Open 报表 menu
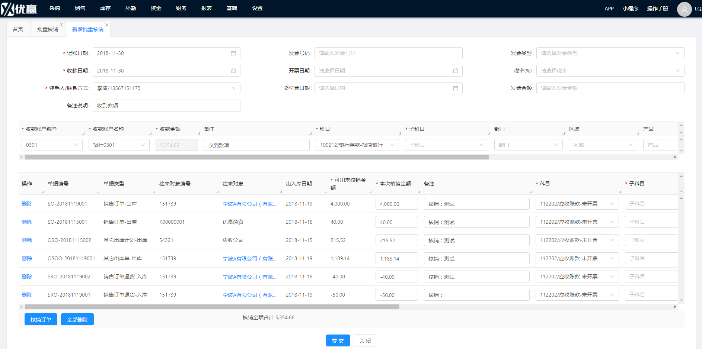The height and width of the screenshot is (349, 702). tap(207, 8)
